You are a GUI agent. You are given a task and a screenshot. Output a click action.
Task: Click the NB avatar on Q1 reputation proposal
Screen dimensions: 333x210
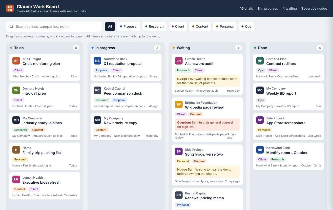click(x=97, y=61)
